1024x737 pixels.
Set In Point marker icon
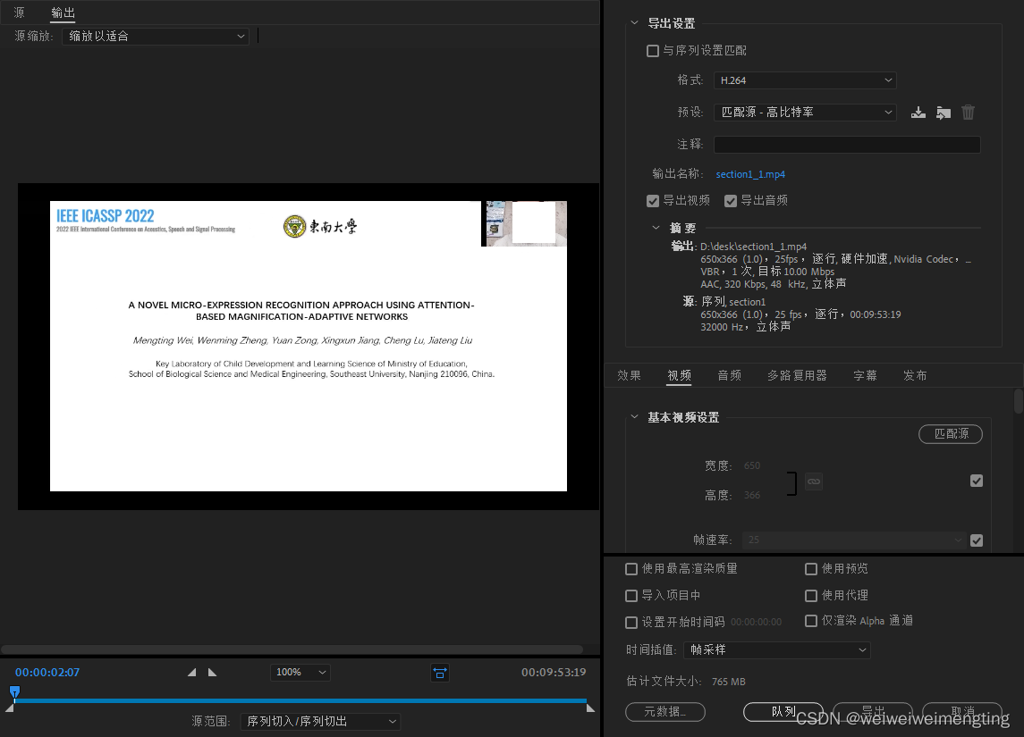click(191, 673)
